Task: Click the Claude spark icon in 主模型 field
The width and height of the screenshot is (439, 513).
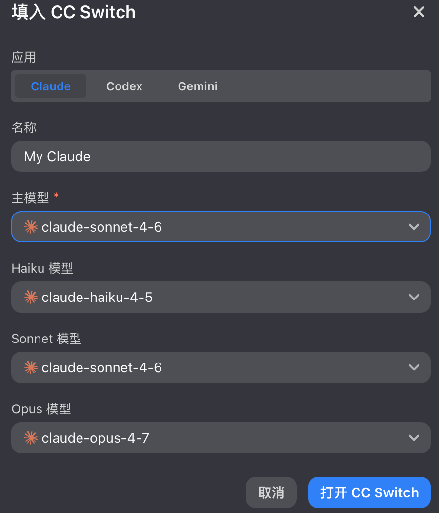Action: tap(30, 226)
